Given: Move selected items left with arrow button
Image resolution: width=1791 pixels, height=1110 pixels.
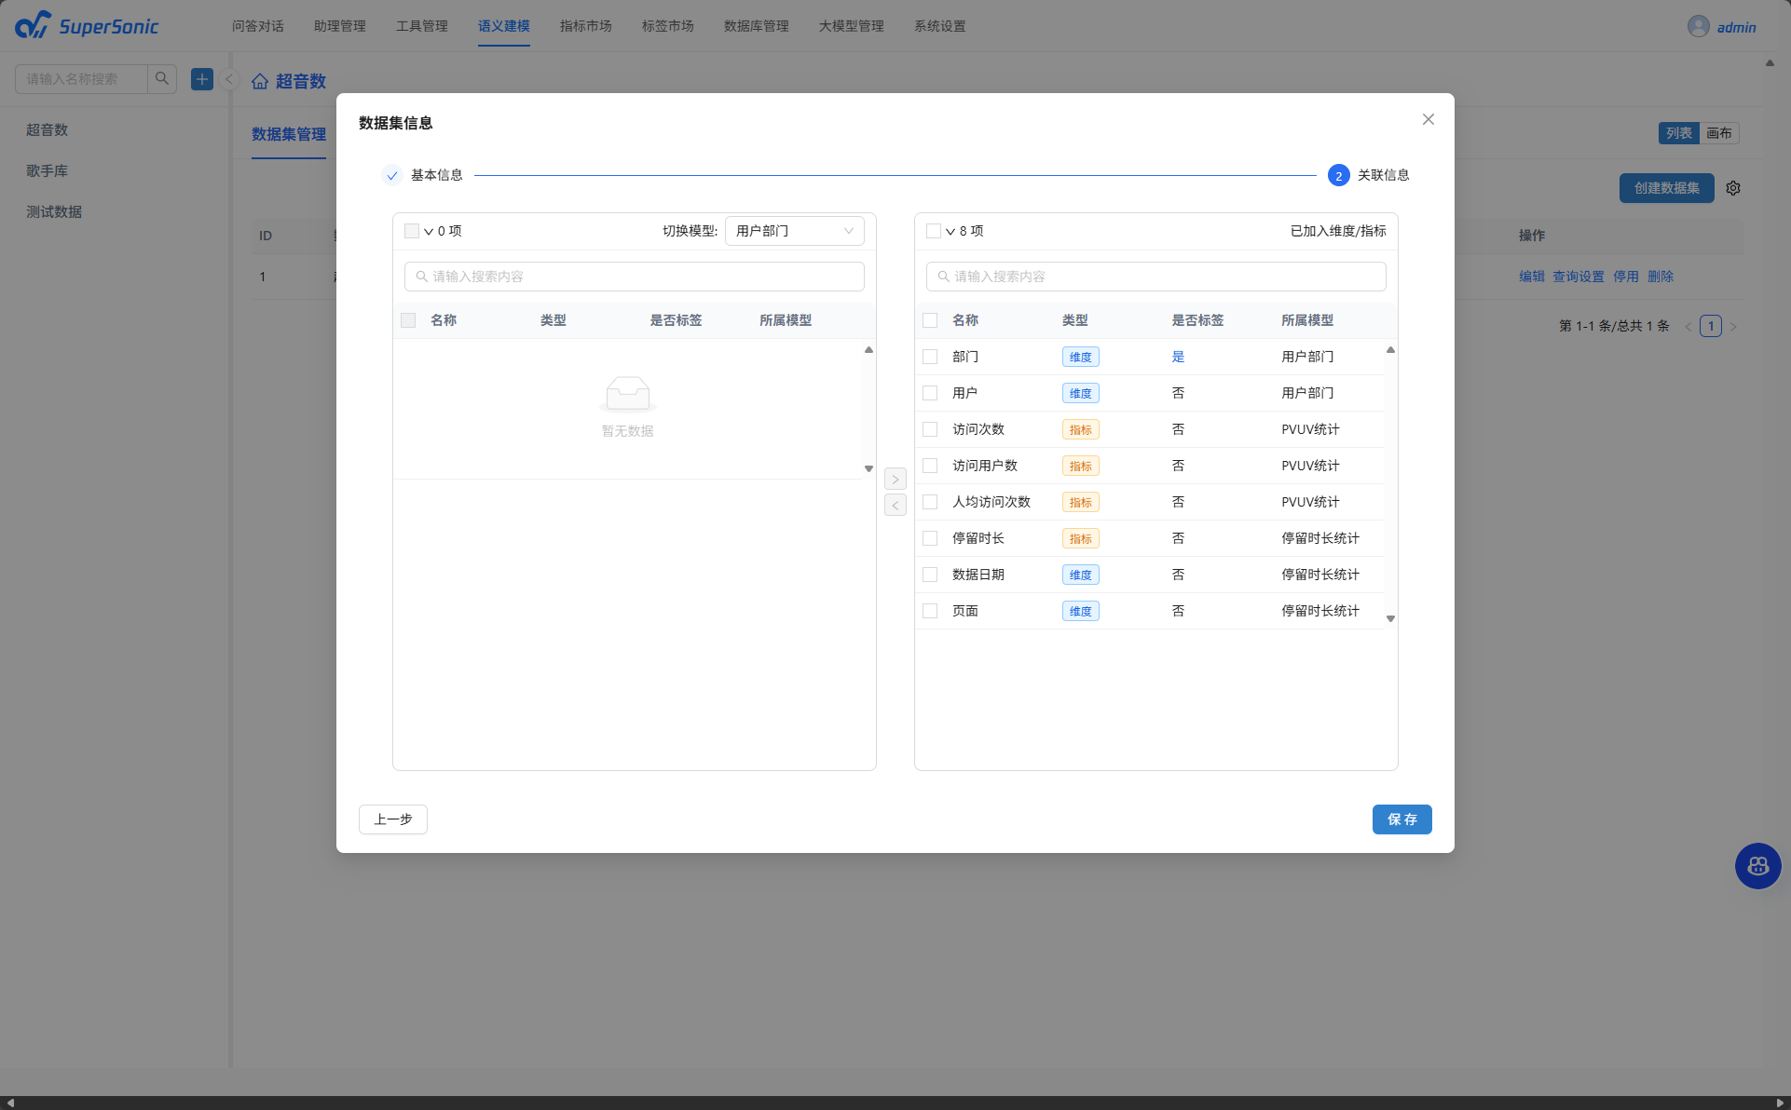Looking at the screenshot, I should [895, 505].
